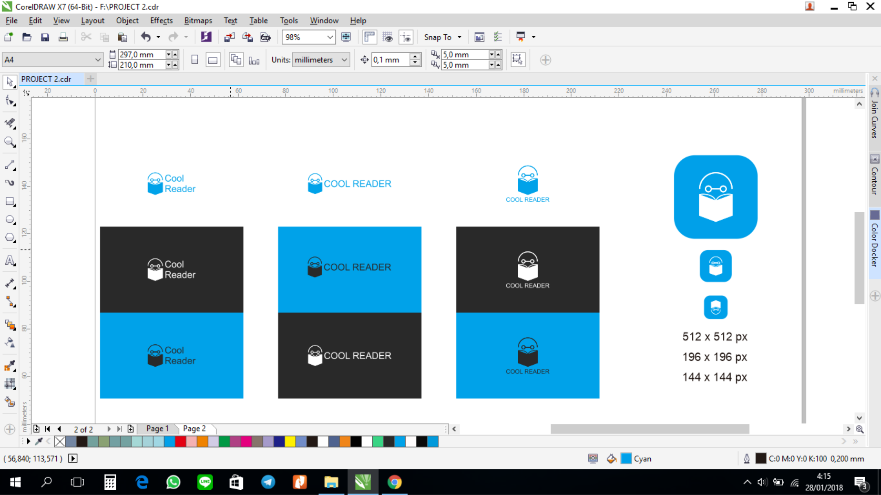Viewport: 881px width, 495px height.
Task: Toggle show guidelines
Action: (406, 37)
